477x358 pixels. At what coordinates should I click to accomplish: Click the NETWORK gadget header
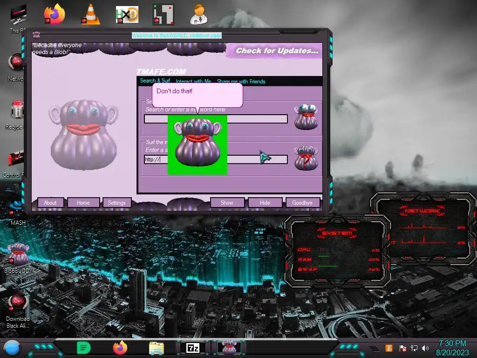422,211
